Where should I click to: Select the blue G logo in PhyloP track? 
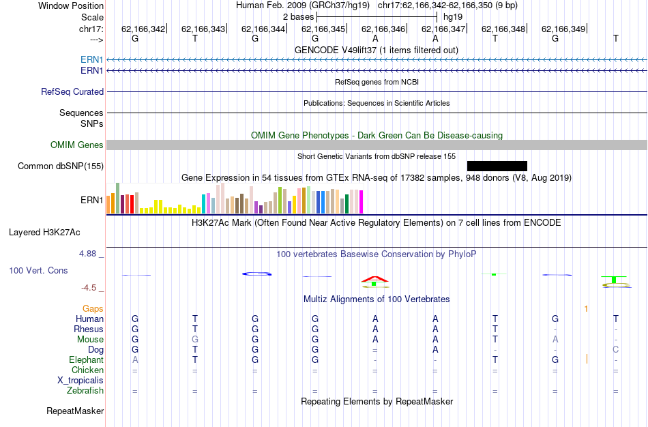point(256,274)
